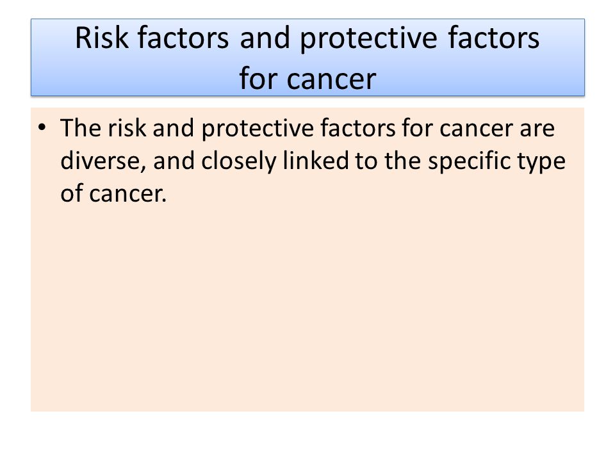Click the word "The" starting the bullet text
The height and width of the screenshot is (461, 615).
coord(81,128)
